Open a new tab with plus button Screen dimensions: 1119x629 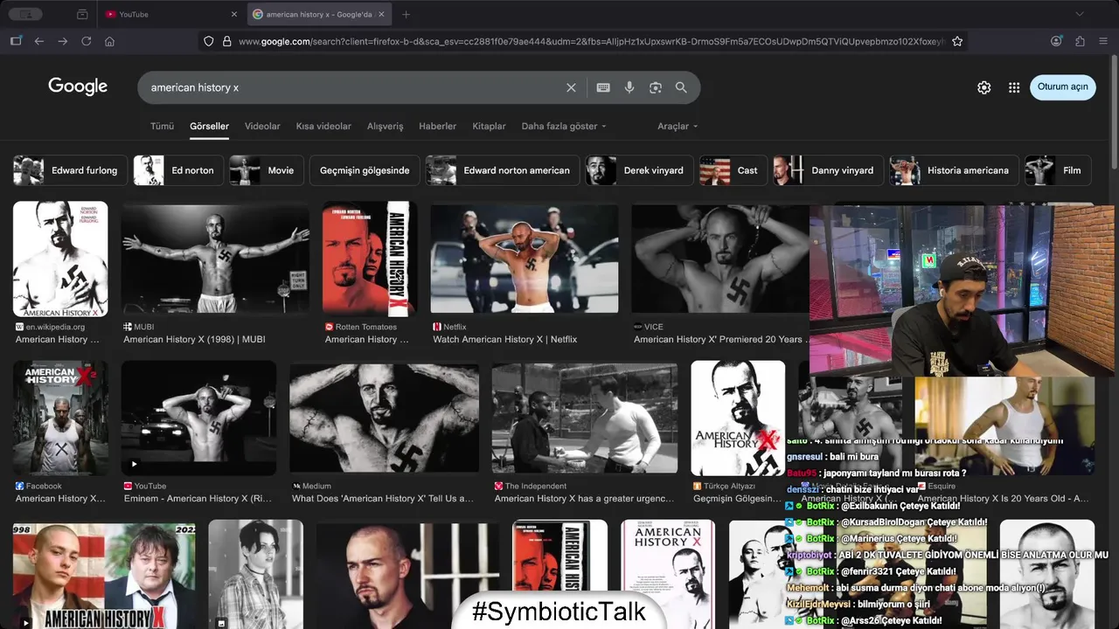tap(406, 14)
